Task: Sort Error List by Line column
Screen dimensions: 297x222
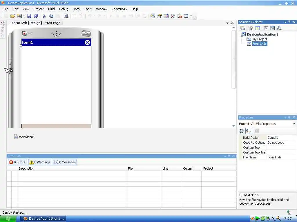Action: coord(171,169)
